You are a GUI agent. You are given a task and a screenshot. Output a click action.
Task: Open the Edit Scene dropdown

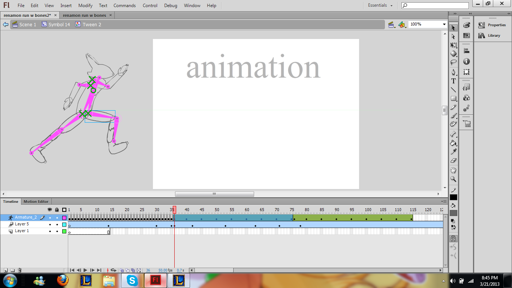pos(392,24)
